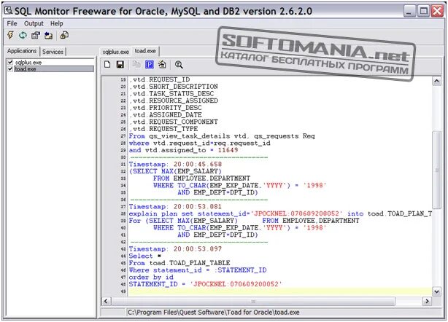Click 'FROM EMPLOYEE,DEPARTMENT' on line 33

[x=201, y=178]
